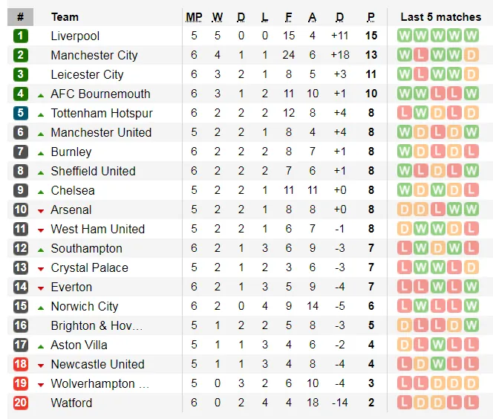Image resolution: width=493 pixels, height=419 pixels.
Task: Open the Chelsea team link
Action: click(x=73, y=190)
